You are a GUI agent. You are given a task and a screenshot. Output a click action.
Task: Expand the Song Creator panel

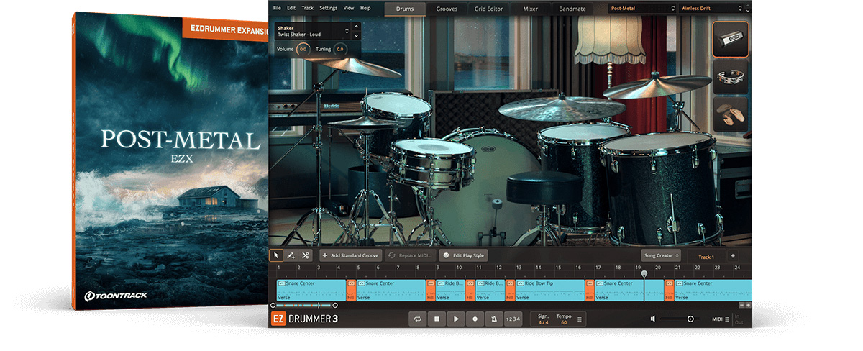coord(660,255)
